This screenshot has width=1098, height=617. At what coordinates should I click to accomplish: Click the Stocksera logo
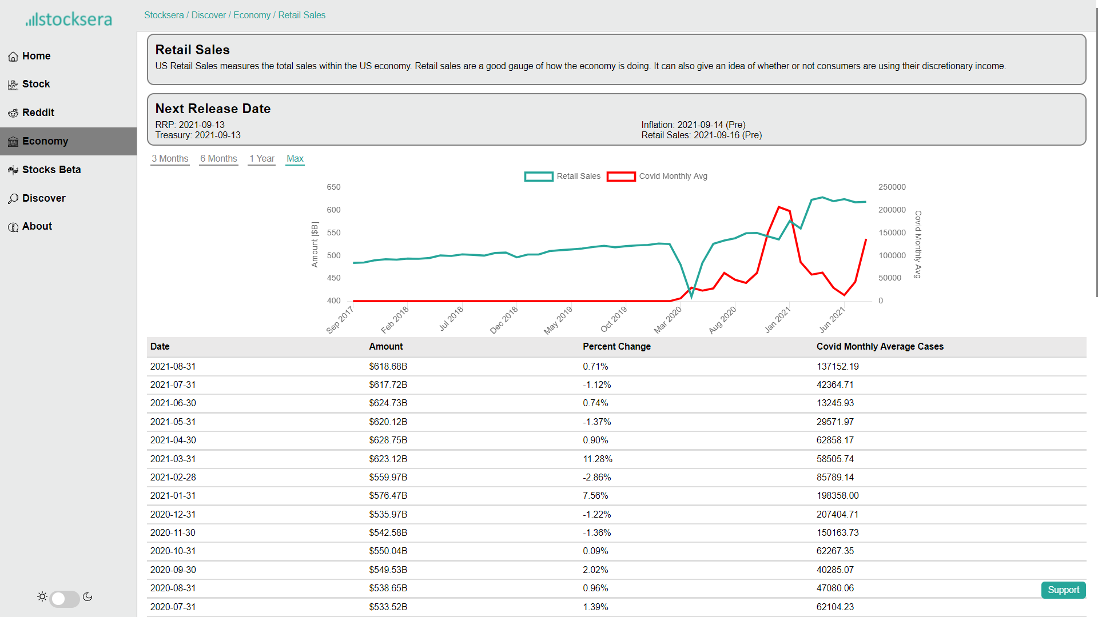click(69, 19)
